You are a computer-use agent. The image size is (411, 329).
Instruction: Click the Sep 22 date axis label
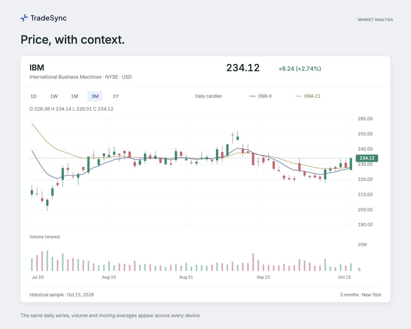coord(263,277)
